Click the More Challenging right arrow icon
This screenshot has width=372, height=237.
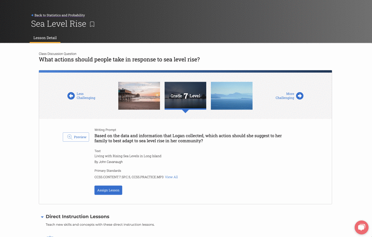(x=300, y=96)
